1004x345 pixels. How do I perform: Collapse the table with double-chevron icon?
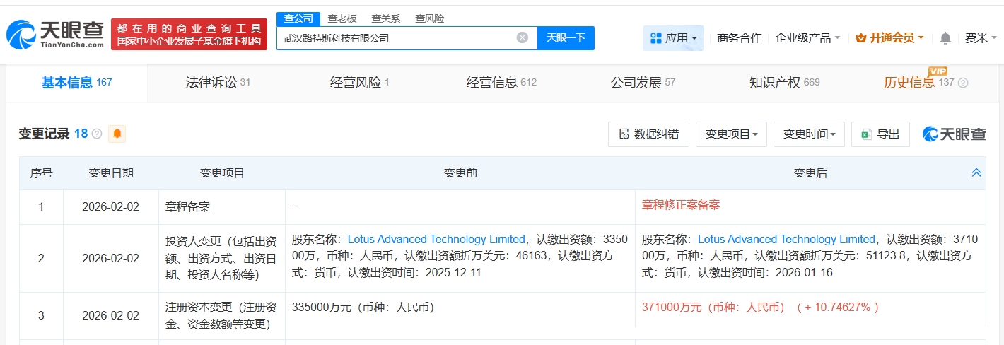pos(976,172)
